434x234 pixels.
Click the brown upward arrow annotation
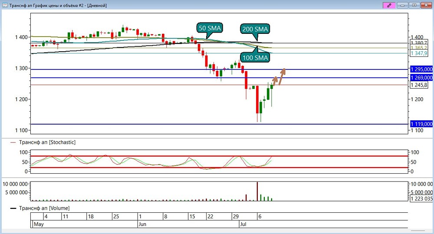pos(279,77)
